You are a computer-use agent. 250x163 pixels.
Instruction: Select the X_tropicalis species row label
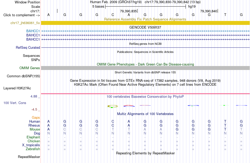click(31, 145)
